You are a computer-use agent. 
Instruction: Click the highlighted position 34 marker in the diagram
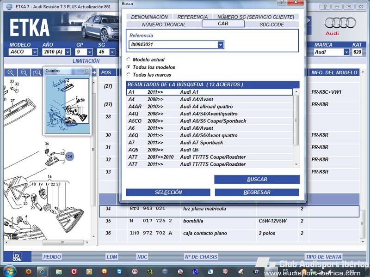coord(70,156)
